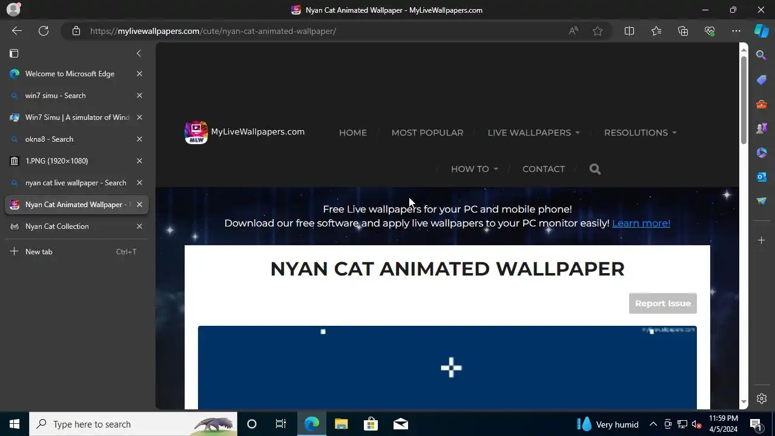Screen dimensions: 775x436
Task: Open the sidebar Tools briefcase icon
Action: (762, 104)
